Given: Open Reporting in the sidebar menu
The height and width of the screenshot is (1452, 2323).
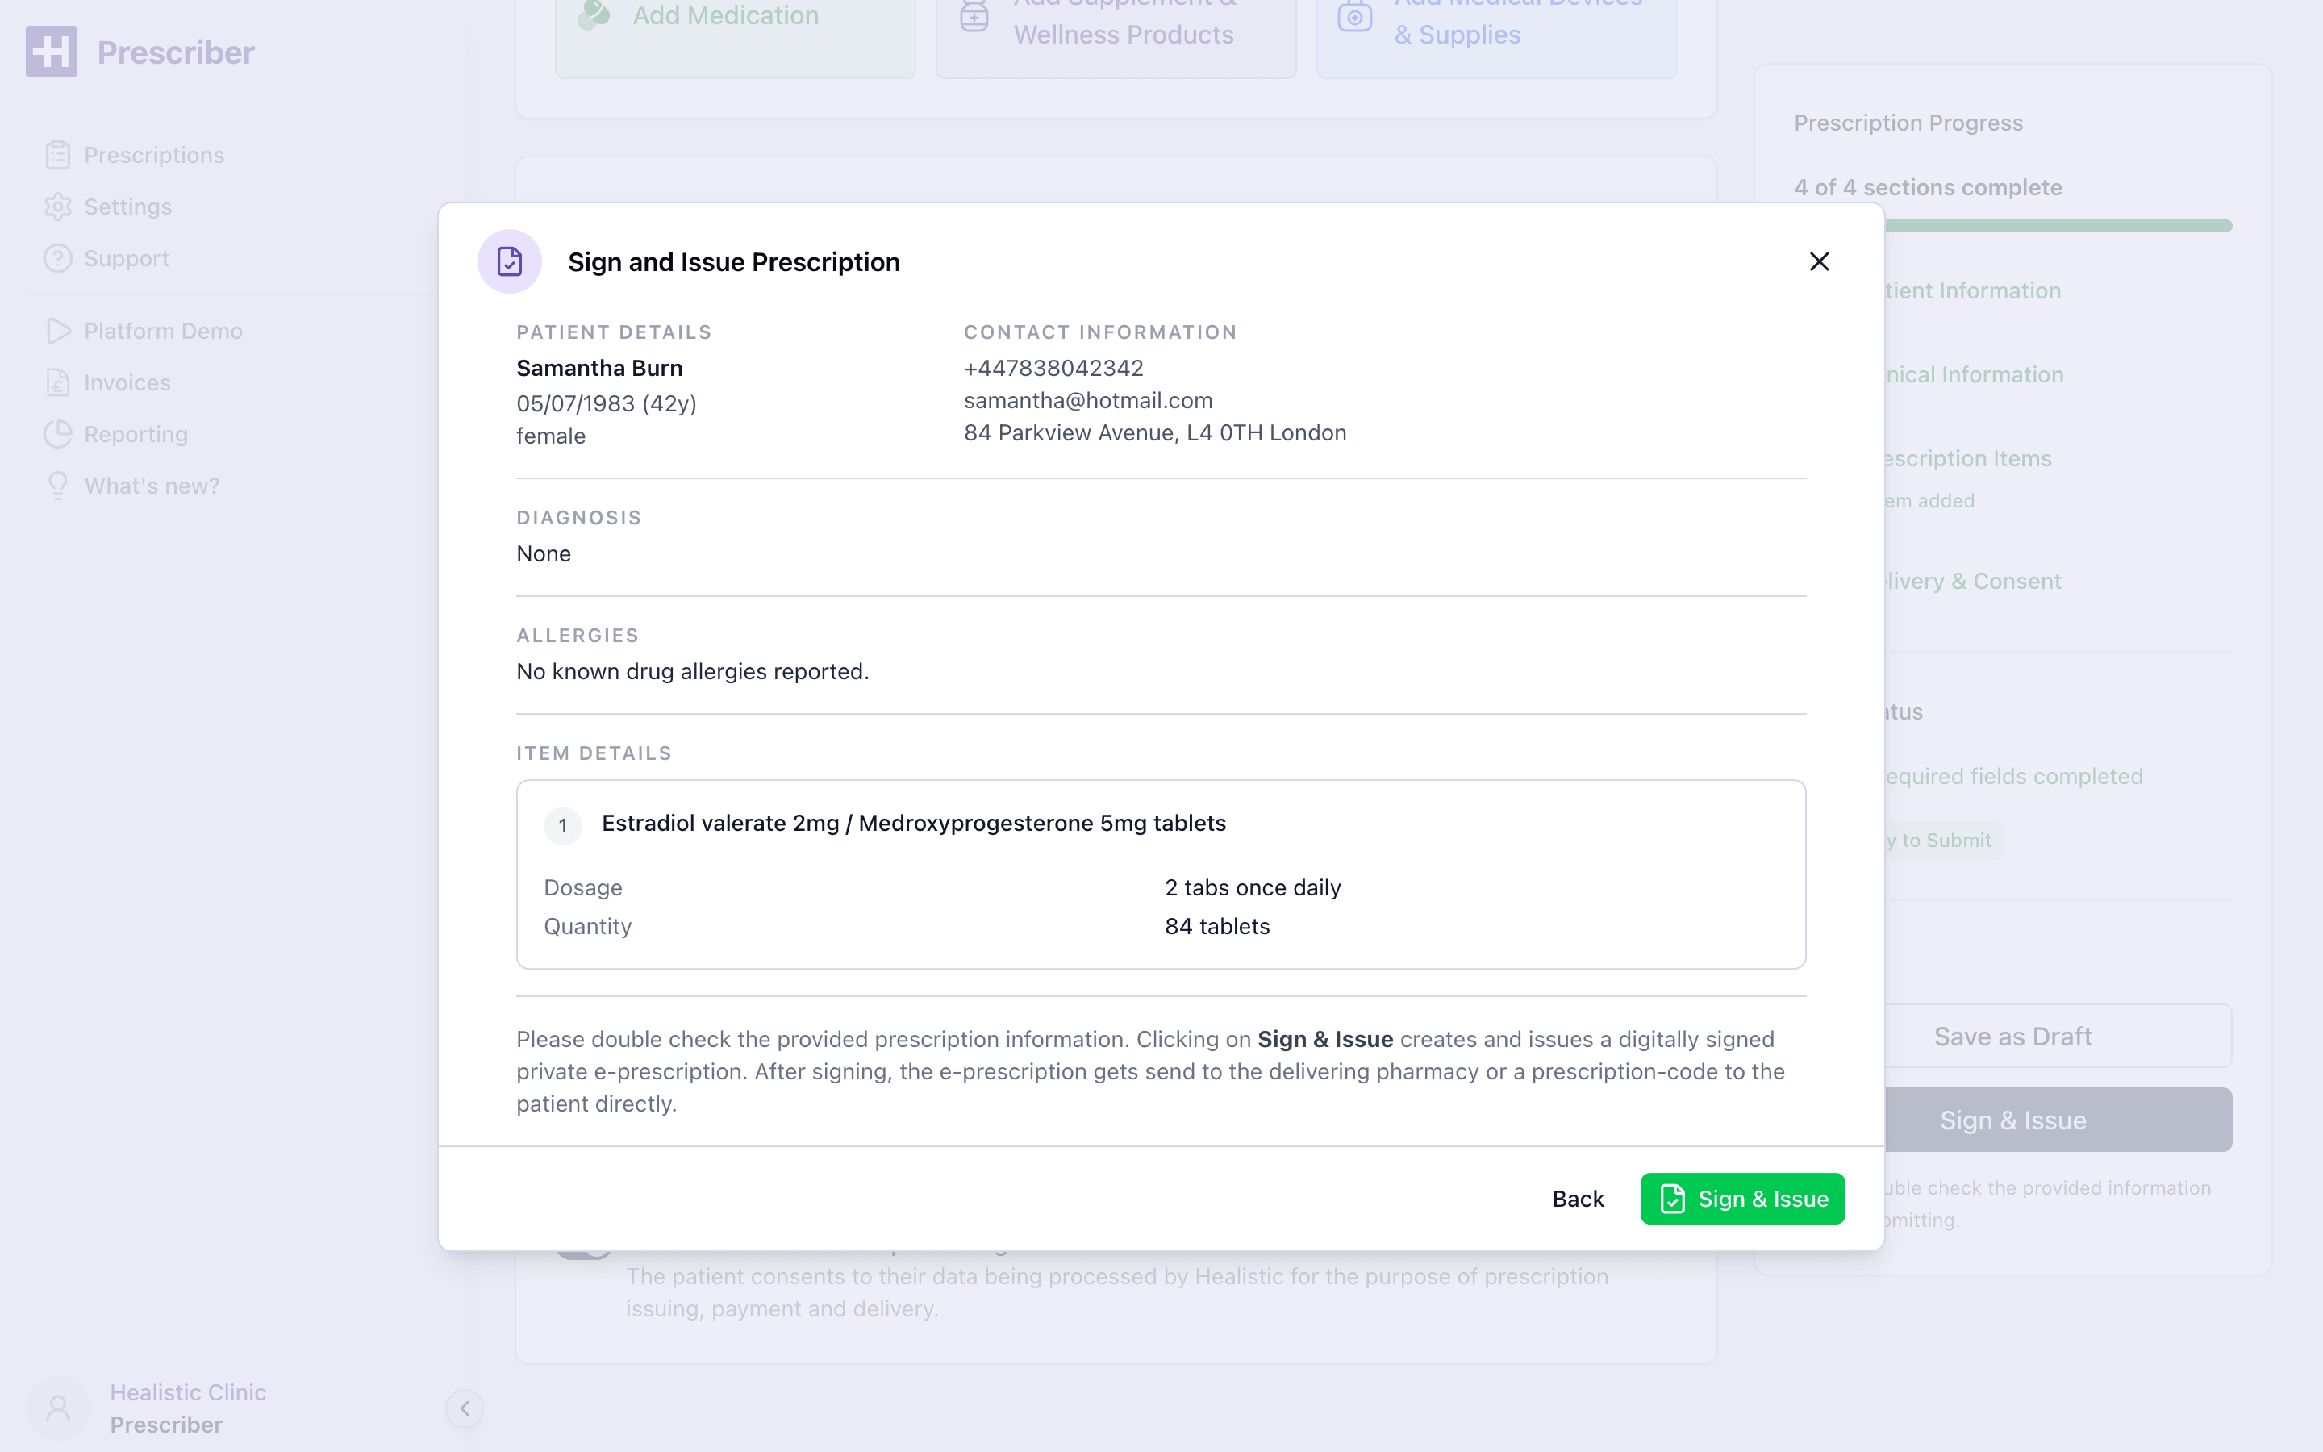Looking at the screenshot, I should tap(136, 434).
